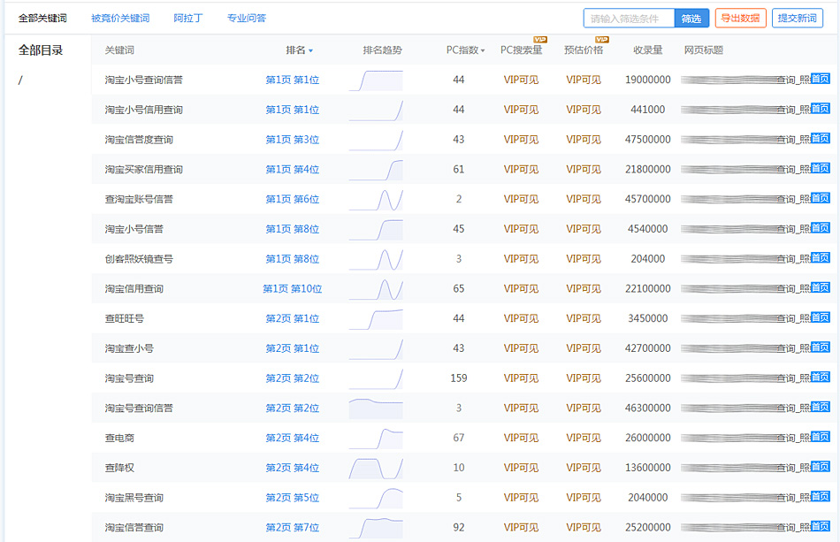Click the 关键词 column header
The image size is (840, 542).
pyautogui.click(x=119, y=50)
